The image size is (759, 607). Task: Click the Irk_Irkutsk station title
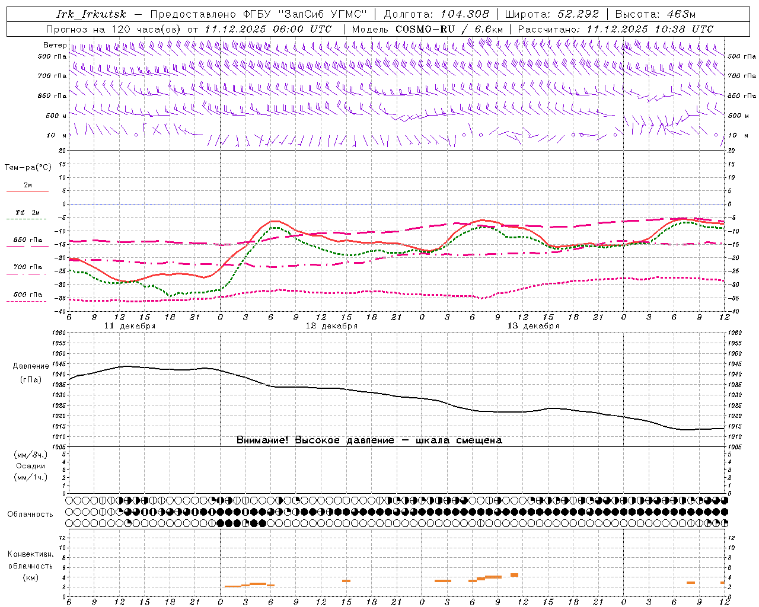(x=91, y=14)
